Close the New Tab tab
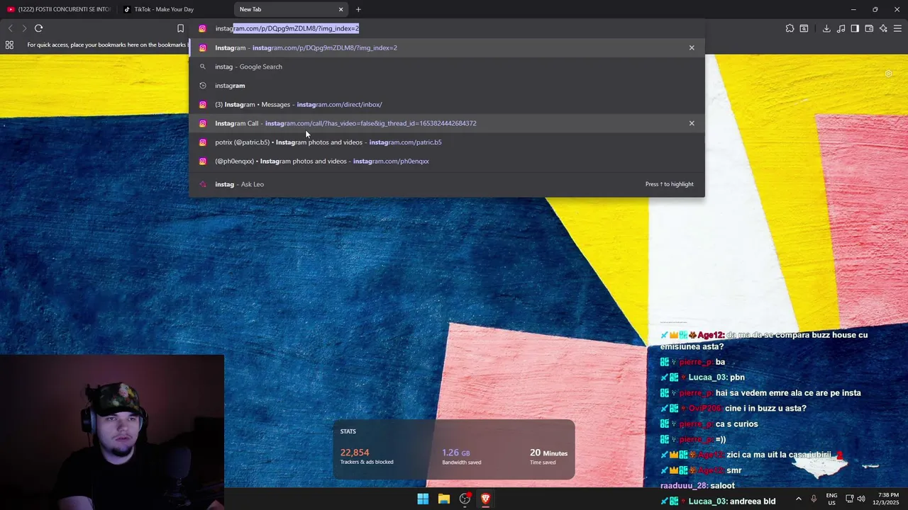Viewport: 908px width, 510px height. [340, 9]
